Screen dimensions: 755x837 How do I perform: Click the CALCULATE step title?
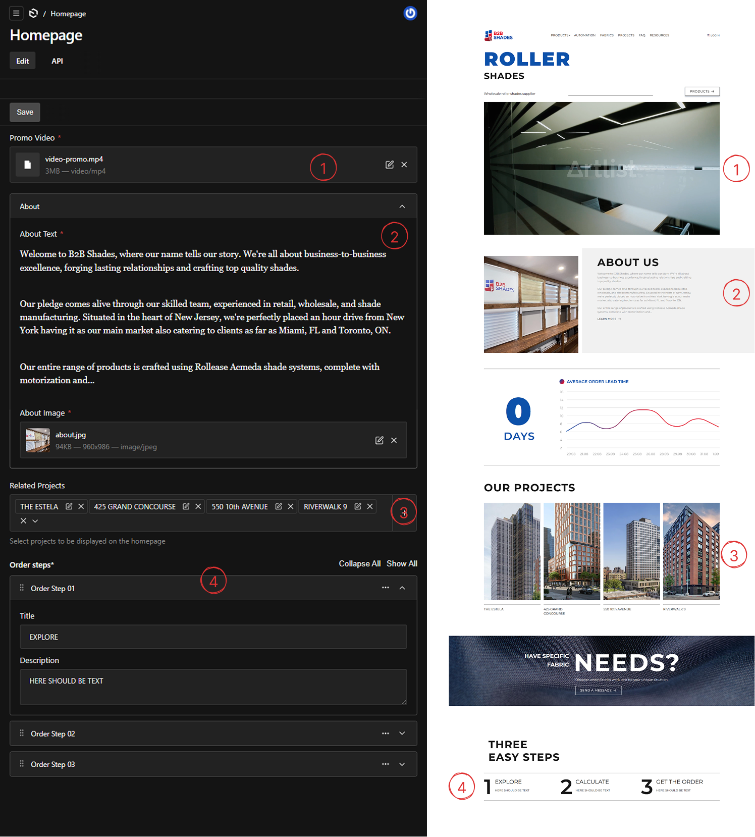[x=592, y=782]
